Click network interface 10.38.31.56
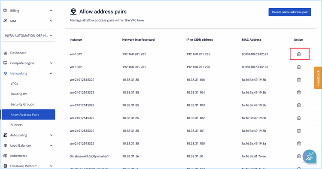Viewport: 322px width, 169px height. 131,156
